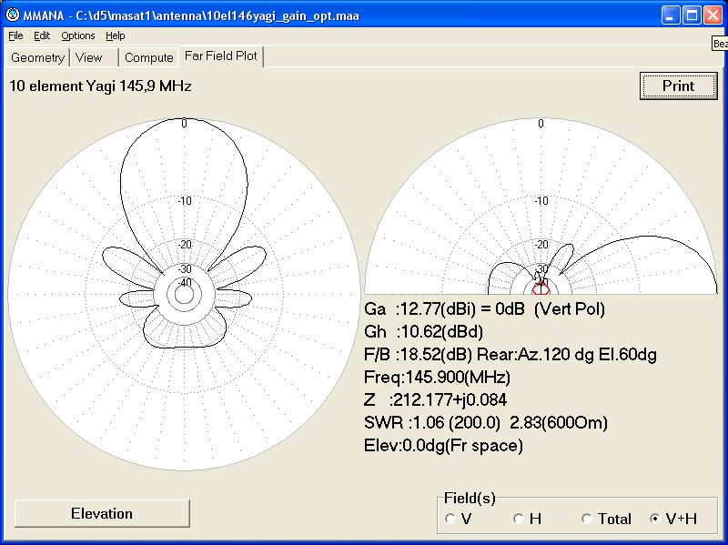Select the V+H field radio button
Screen dimensions: 728x545
[x=655, y=519]
